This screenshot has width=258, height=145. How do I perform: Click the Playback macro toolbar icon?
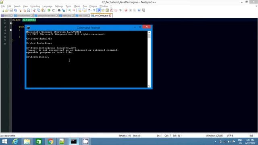tap(135, 10)
